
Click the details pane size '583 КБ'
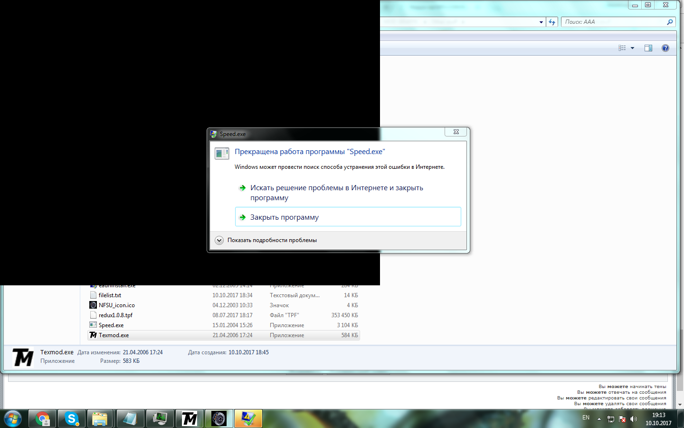point(131,361)
